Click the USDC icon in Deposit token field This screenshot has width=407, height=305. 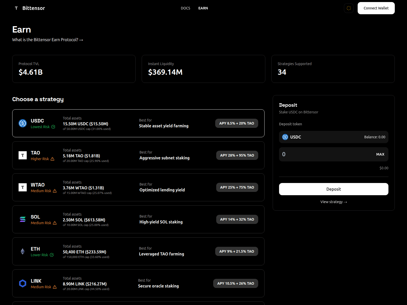pos(285,137)
